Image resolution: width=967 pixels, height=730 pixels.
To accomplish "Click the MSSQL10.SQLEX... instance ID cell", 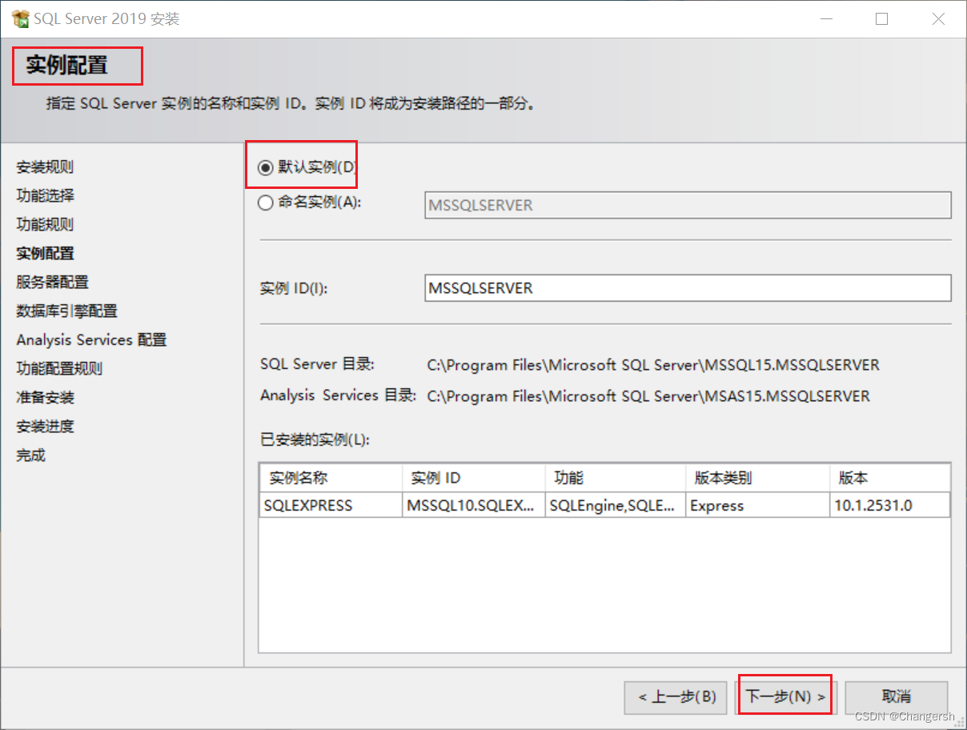I will click(x=474, y=506).
